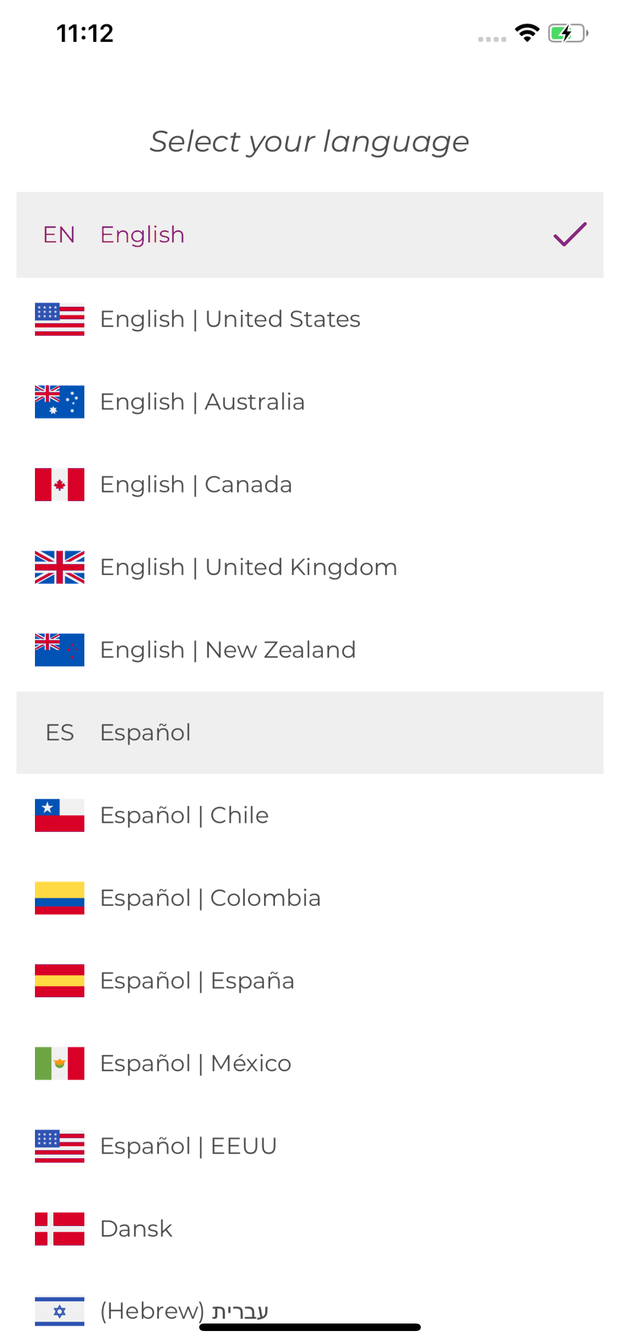Tap the Chile flag icon
Screen dimensions: 620x1343
tap(59, 815)
